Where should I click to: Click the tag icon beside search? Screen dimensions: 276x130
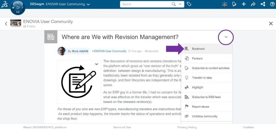[189, 4]
